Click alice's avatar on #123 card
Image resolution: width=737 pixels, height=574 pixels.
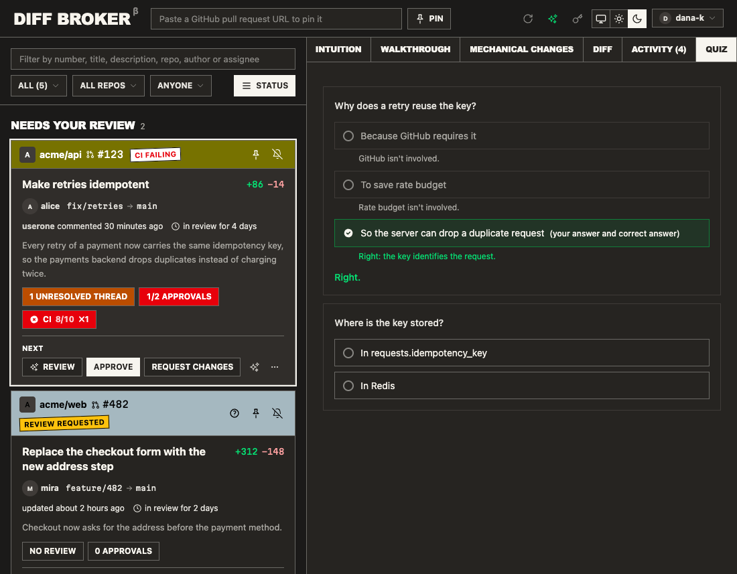29,206
